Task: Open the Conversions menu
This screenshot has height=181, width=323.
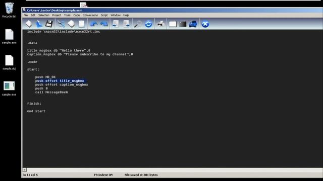Action: pyautogui.click(x=90, y=15)
